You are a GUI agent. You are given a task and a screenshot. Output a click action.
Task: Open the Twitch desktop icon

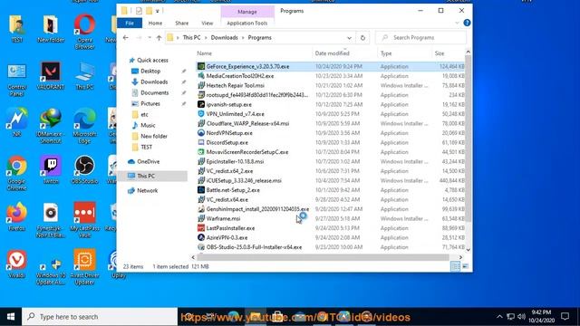click(51, 170)
